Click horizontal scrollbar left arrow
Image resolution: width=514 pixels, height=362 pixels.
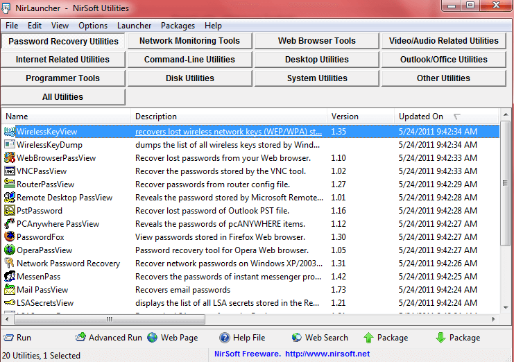click(x=7, y=319)
